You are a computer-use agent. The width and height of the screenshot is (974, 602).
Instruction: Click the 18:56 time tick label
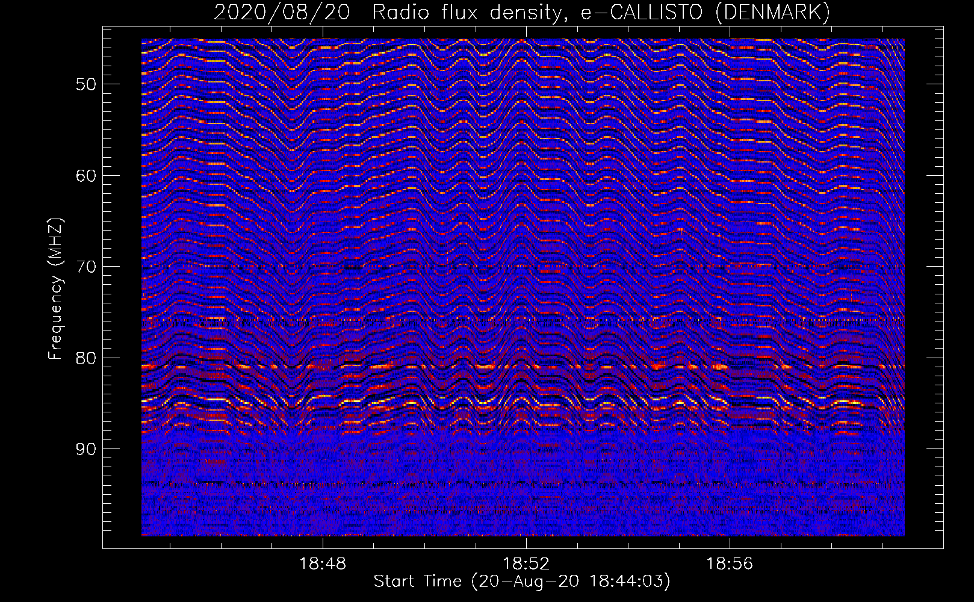click(730, 564)
